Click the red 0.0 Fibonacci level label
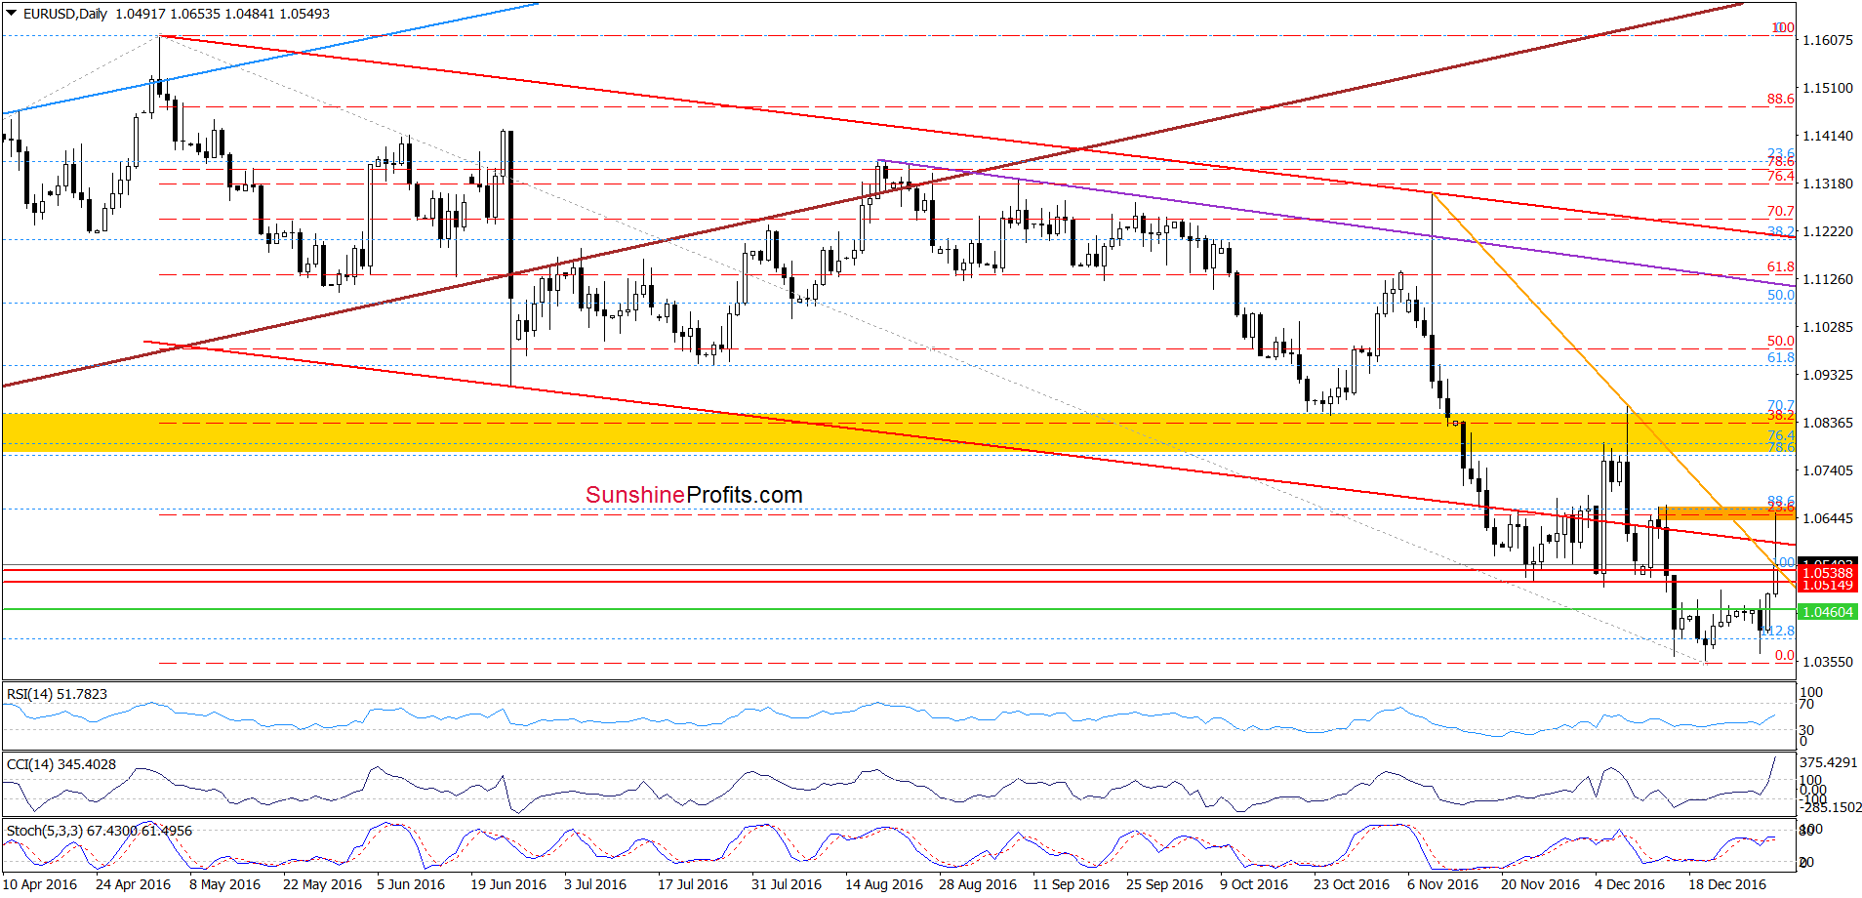1862x898 pixels. tap(1785, 655)
